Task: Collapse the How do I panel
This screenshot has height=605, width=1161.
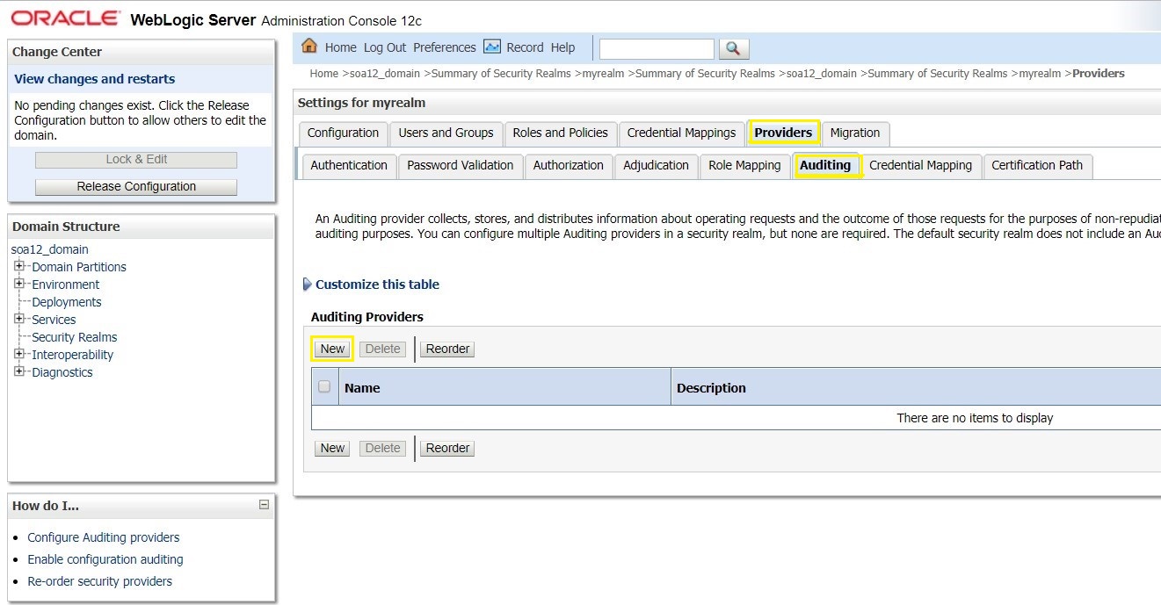Action: click(264, 505)
